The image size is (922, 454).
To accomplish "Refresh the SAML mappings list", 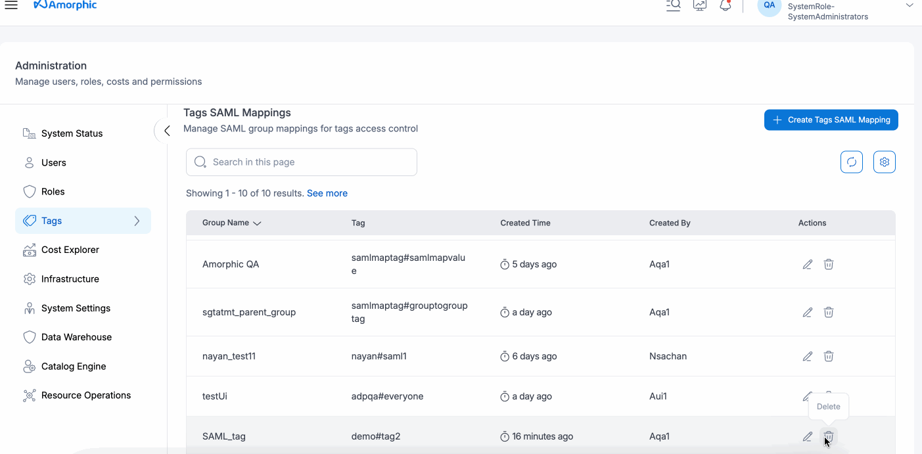I will tap(852, 162).
